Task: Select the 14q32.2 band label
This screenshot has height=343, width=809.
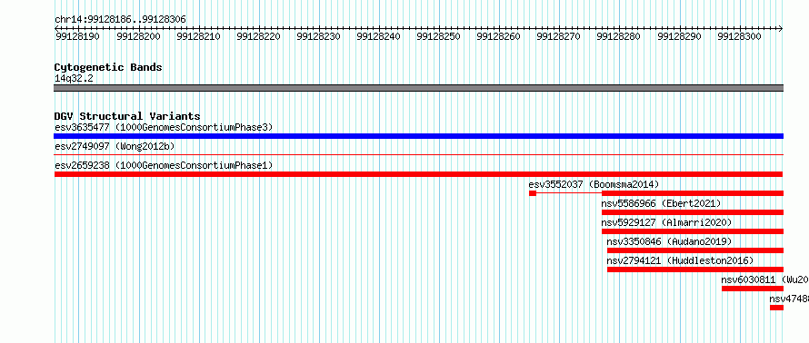Action: tap(74, 79)
